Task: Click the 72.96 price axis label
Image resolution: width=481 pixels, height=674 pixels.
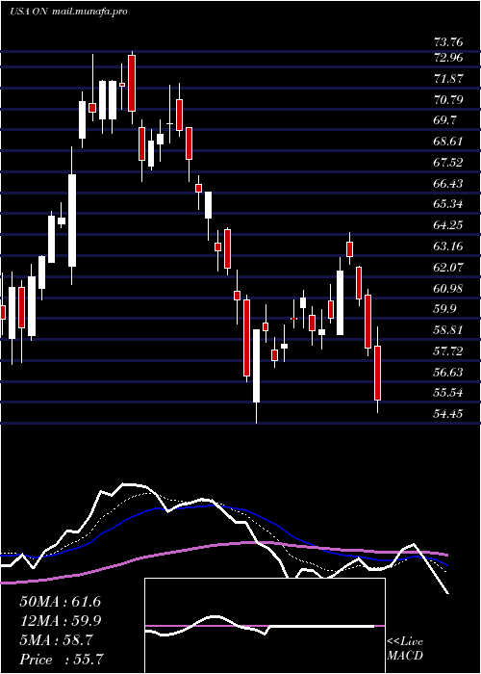Action: coord(449,57)
